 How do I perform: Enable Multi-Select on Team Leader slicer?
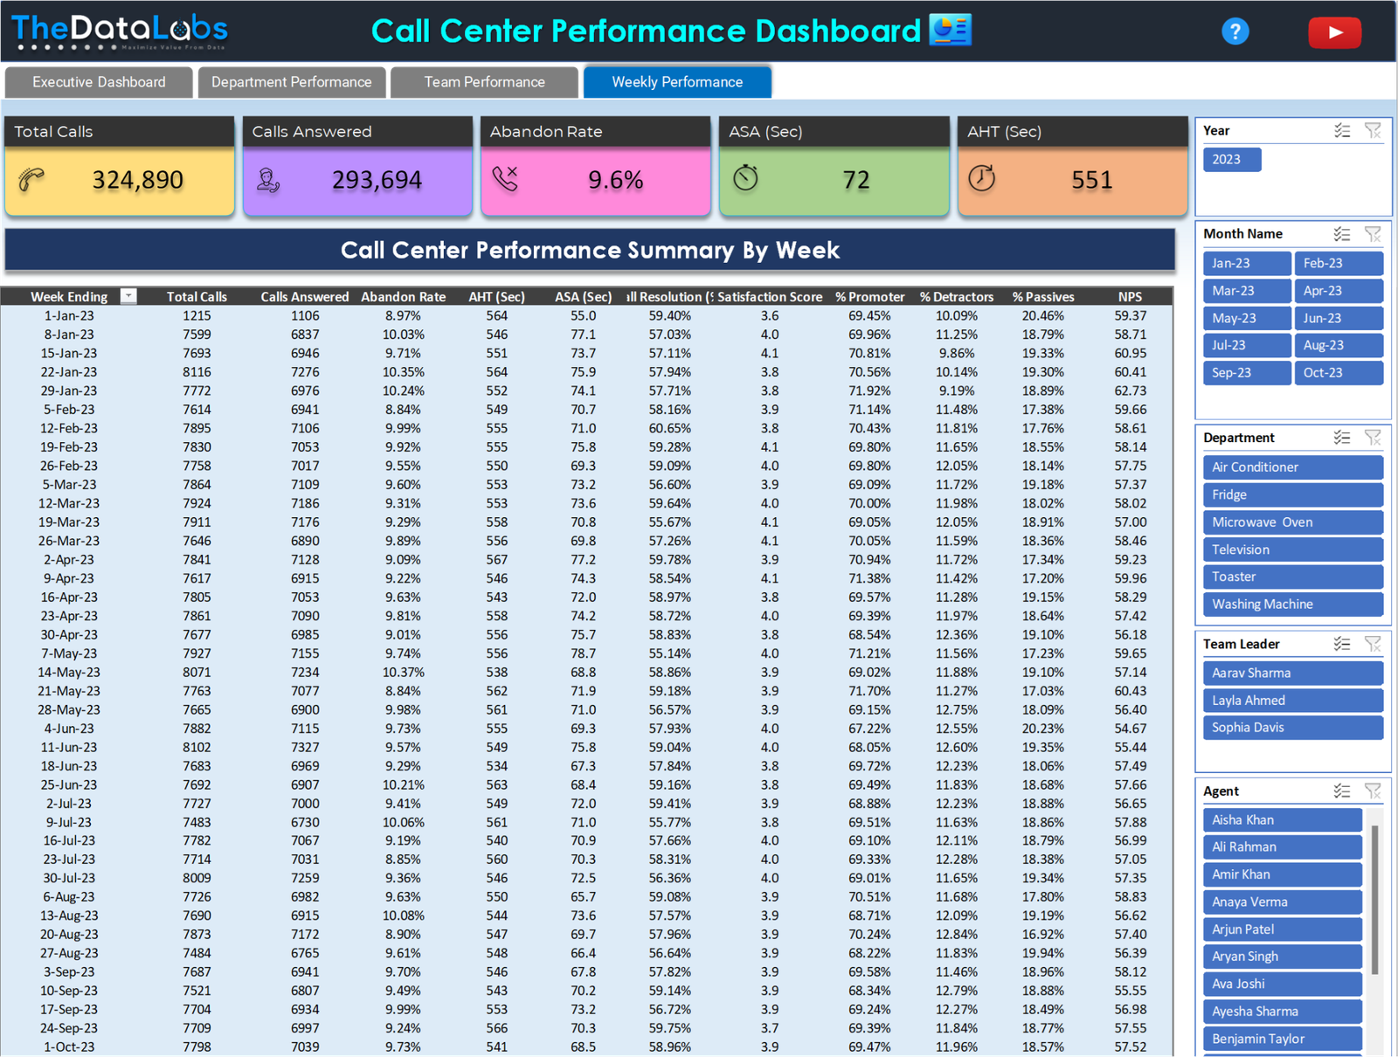point(1343,644)
